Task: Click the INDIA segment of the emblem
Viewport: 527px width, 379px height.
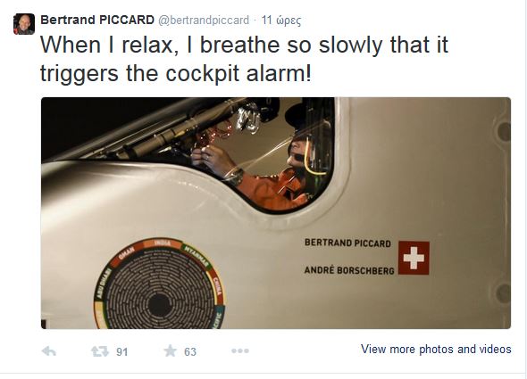Action: pyautogui.click(x=163, y=243)
